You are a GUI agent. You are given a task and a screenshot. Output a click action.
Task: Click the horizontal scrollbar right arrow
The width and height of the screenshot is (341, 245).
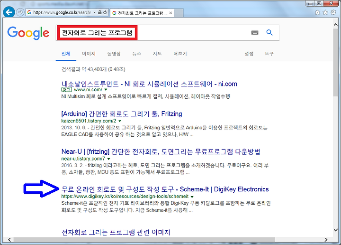(326, 240)
